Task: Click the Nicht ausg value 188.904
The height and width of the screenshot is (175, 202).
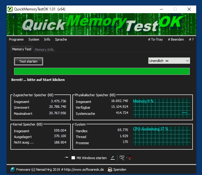Action: (60, 142)
